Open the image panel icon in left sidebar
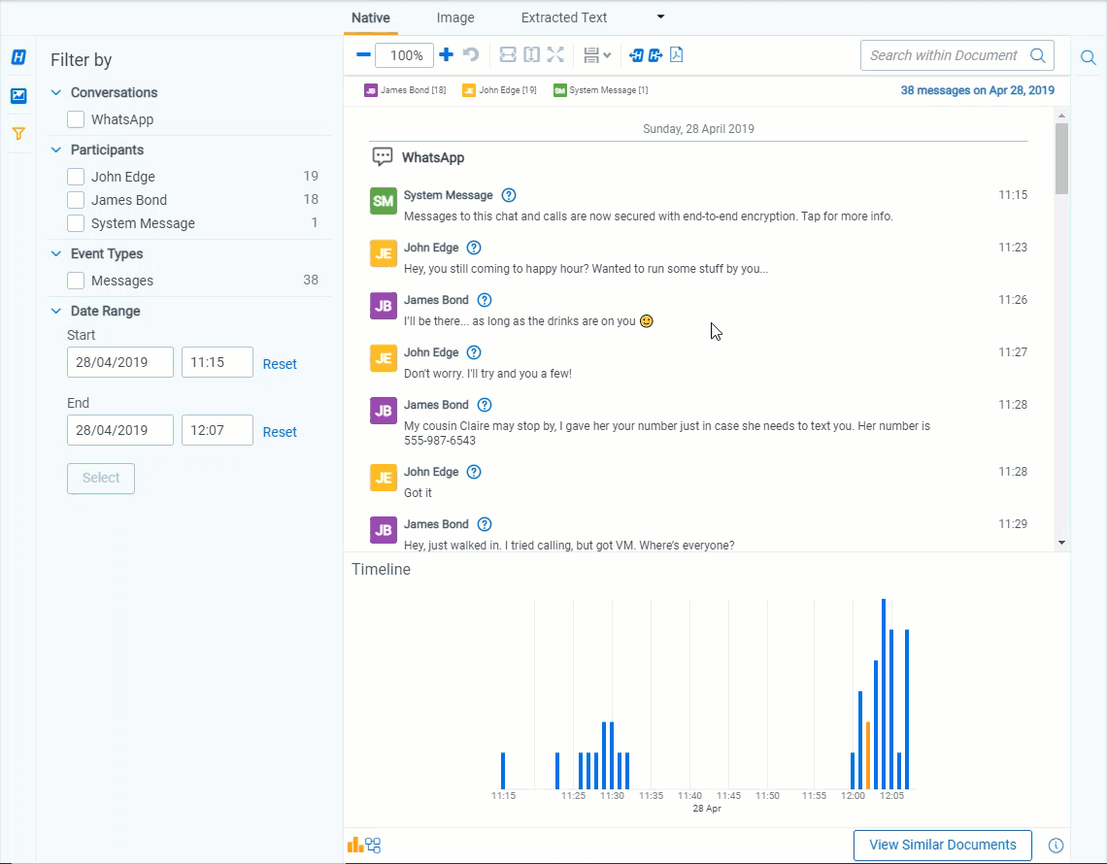Screen dimensions: 1107x864 tap(18, 96)
